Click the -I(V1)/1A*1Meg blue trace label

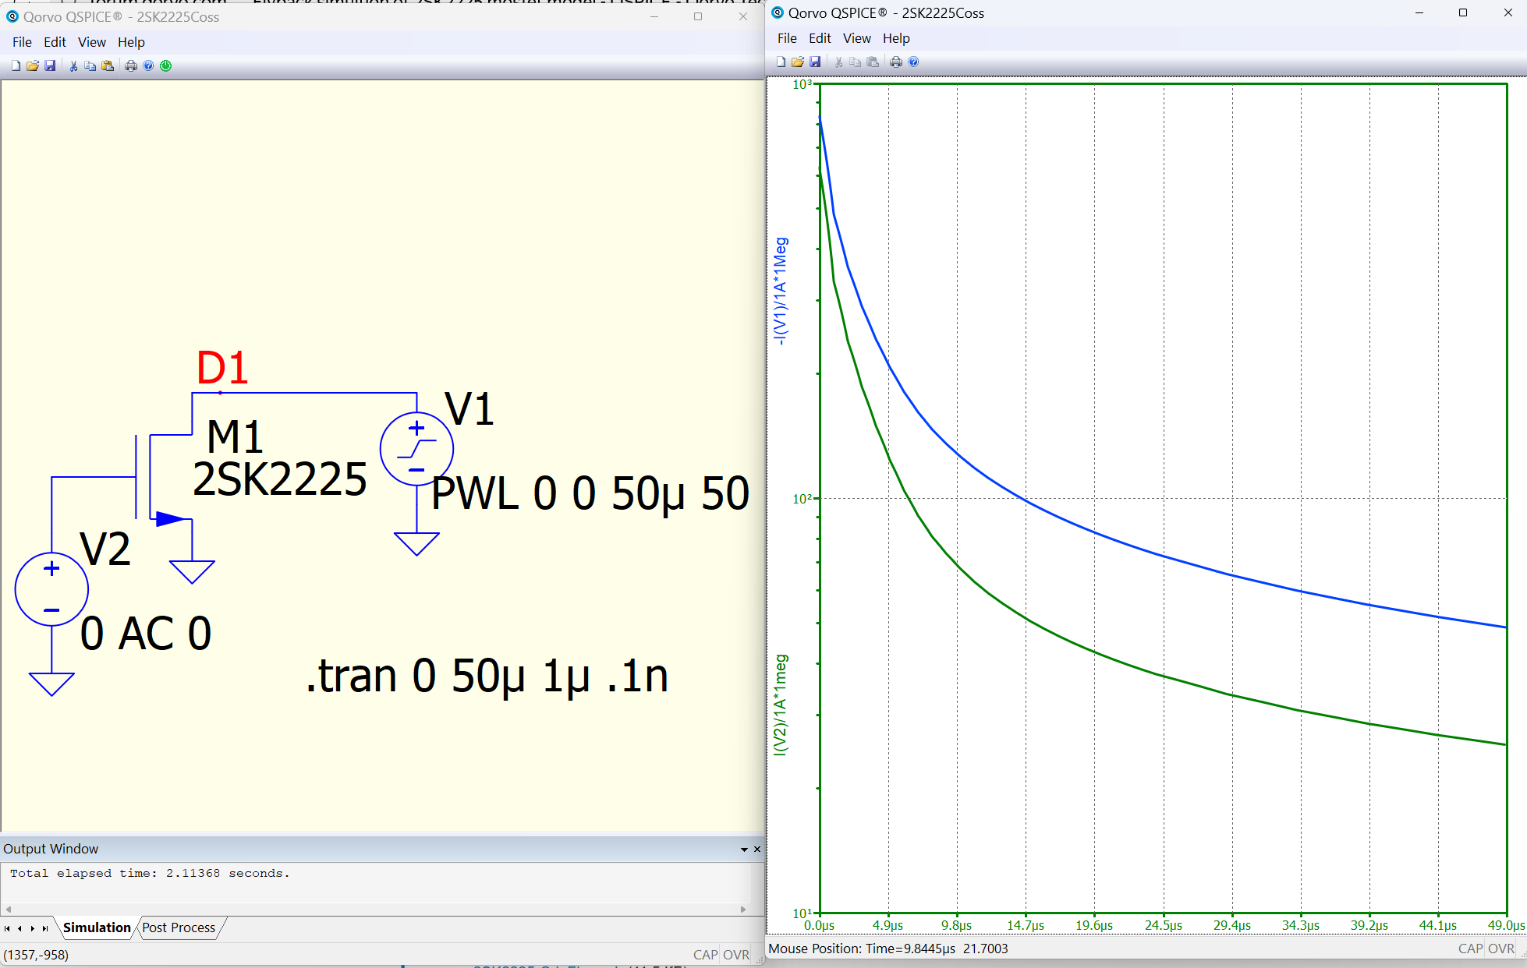[781, 291]
